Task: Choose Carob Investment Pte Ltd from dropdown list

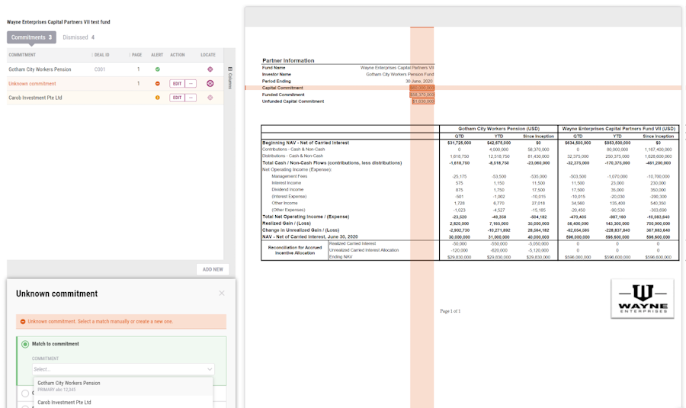Action: coord(123,403)
